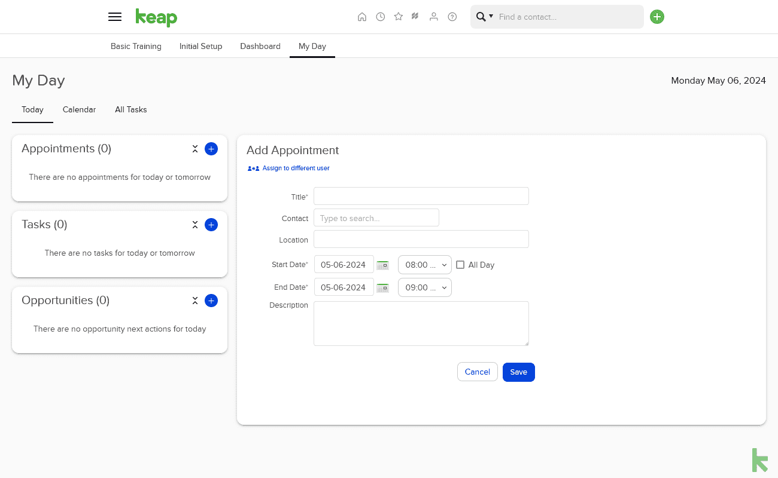This screenshot has width=778, height=478.
Task: Click the search magnifier icon
Action: (481, 17)
